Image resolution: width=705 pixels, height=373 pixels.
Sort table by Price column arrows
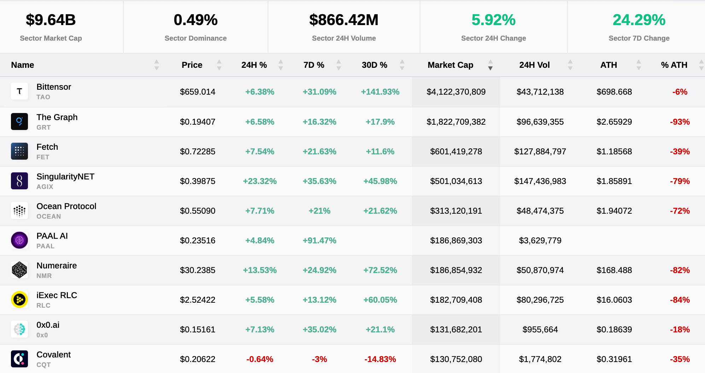(219, 65)
